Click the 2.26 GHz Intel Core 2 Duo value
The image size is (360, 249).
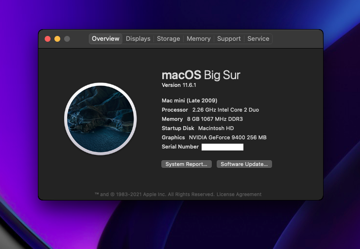point(225,110)
